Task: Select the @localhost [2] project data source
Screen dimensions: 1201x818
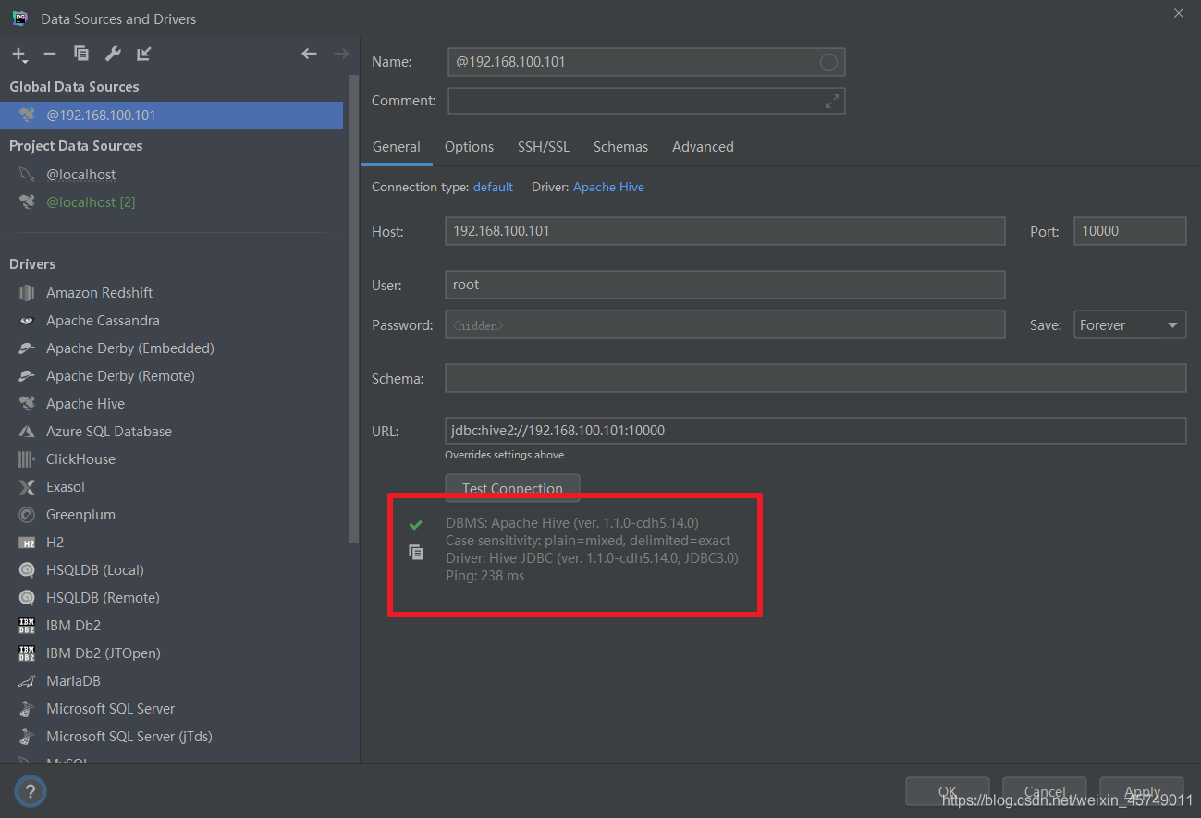Action: tap(91, 202)
